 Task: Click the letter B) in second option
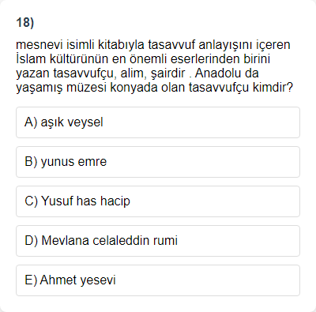click(31, 162)
